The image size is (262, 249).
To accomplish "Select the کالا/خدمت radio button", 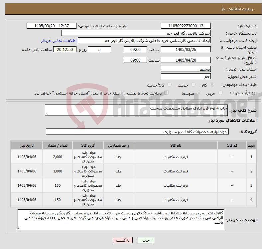I will pos(170,85).
